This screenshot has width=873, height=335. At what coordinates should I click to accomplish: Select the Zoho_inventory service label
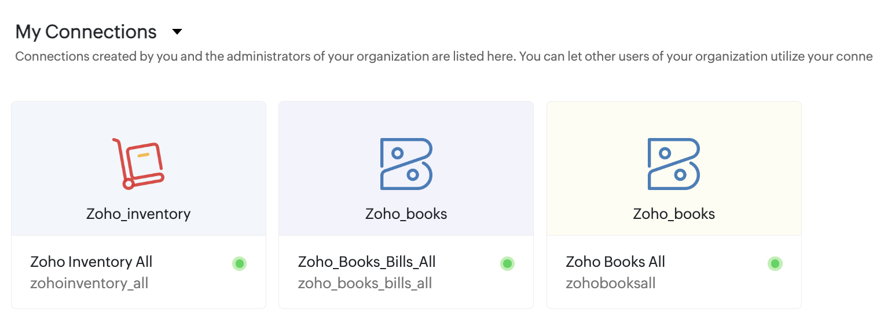tap(138, 214)
